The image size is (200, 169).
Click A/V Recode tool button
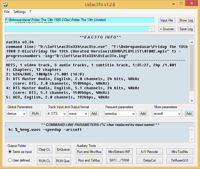click(149, 152)
